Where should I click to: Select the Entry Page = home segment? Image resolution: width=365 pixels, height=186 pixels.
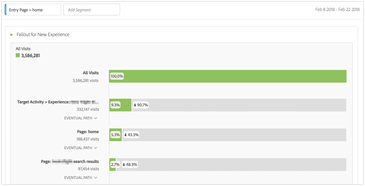(33, 10)
